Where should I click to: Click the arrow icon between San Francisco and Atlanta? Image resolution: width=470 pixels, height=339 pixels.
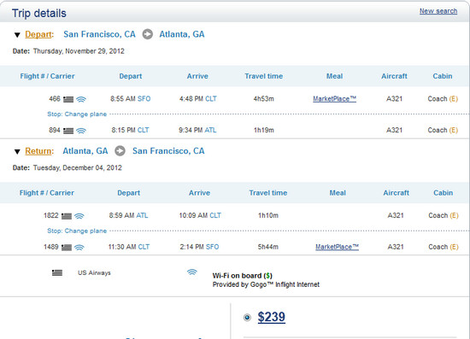tap(147, 34)
